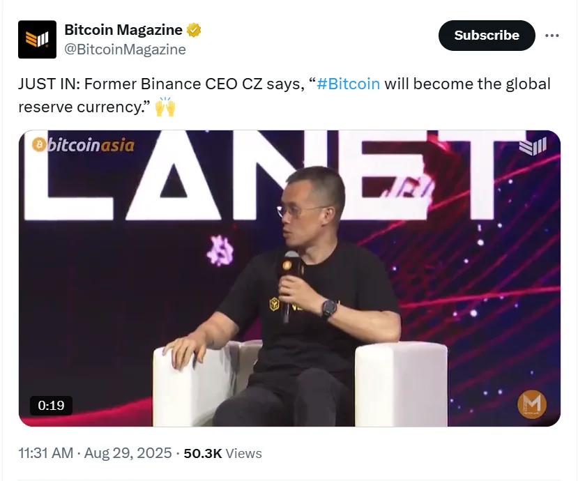Click the bitcoinasia logo in video

tap(83, 145)
